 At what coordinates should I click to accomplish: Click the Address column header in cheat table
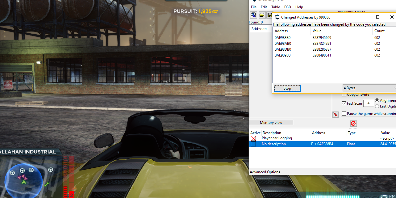(x=329, y=133)
